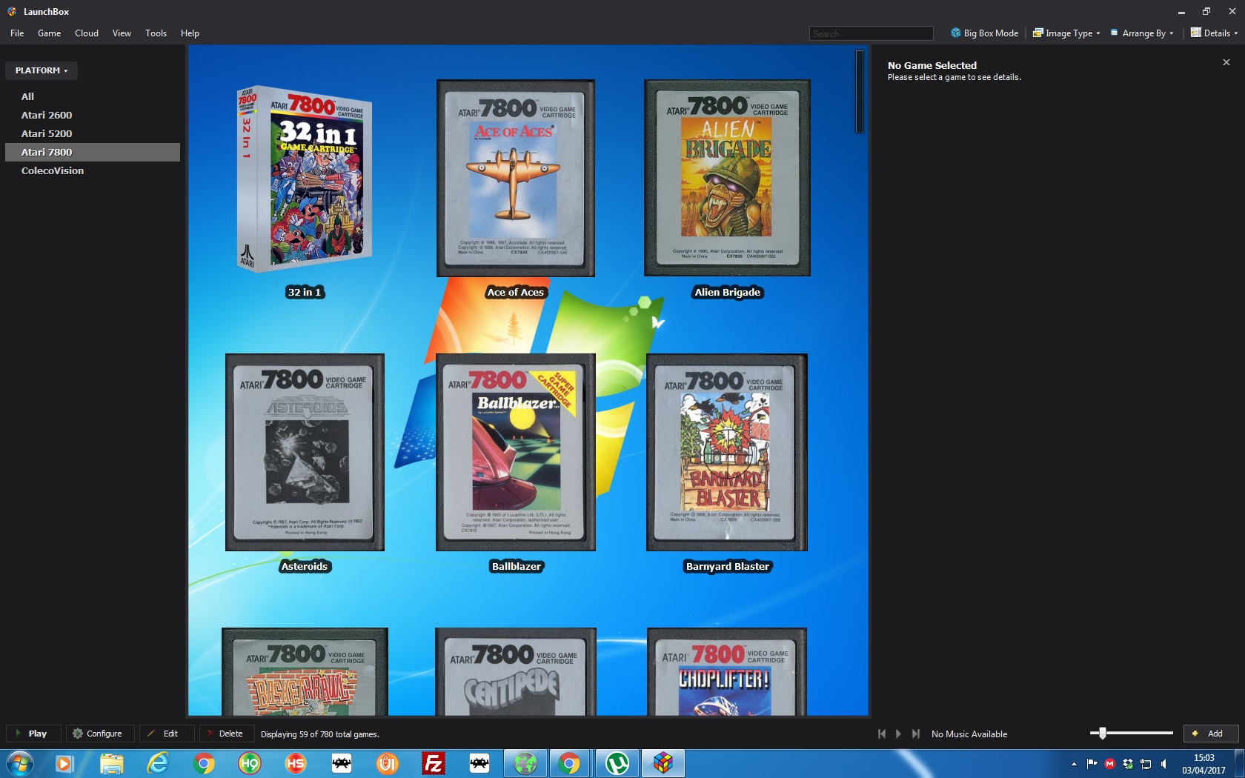Viewport: 1245px width, 778px height.
Task: Click the Play button
Action: [33, 734]
